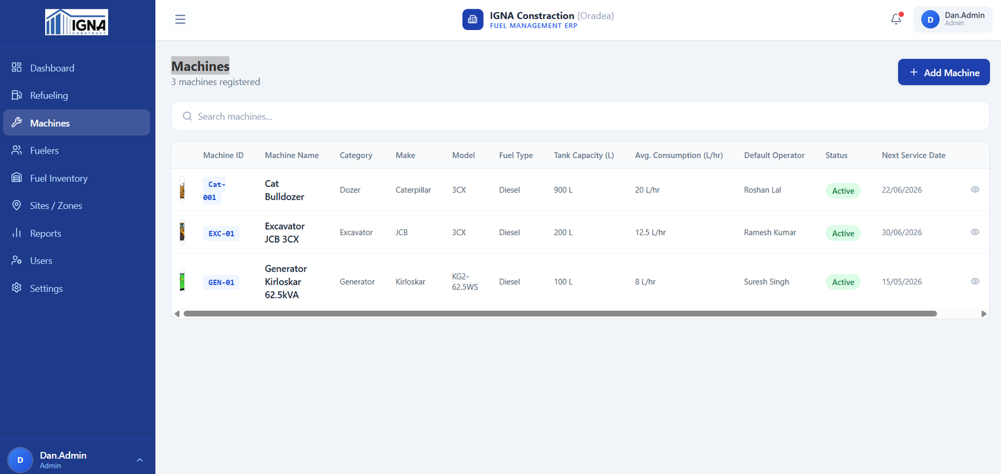Navigate to Fuelers
Image resolution: width=1001 pixels, height=474 pixels.
[x=76, y=150]
